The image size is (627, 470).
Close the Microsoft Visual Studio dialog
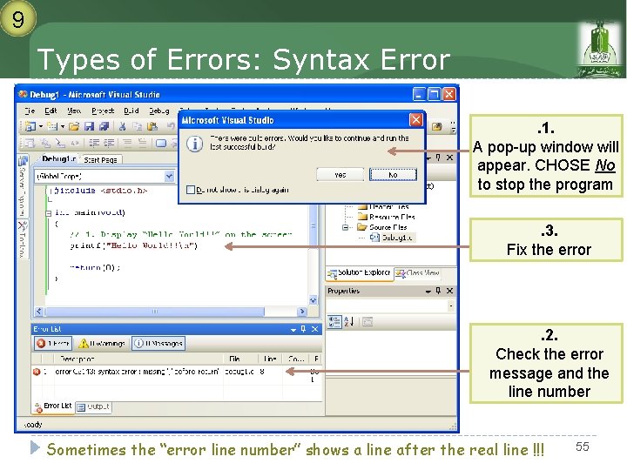pyautogui.click(x=416, y=120)
